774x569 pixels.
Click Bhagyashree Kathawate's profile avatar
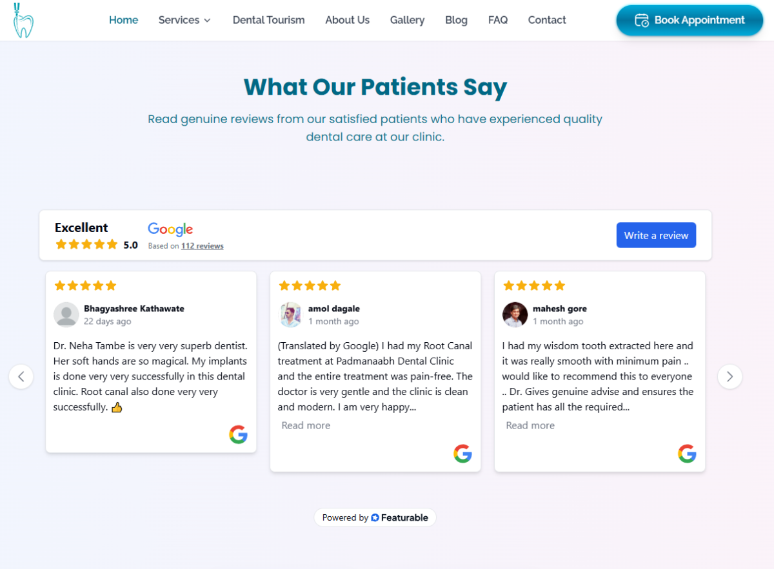[x=66, y=314]
